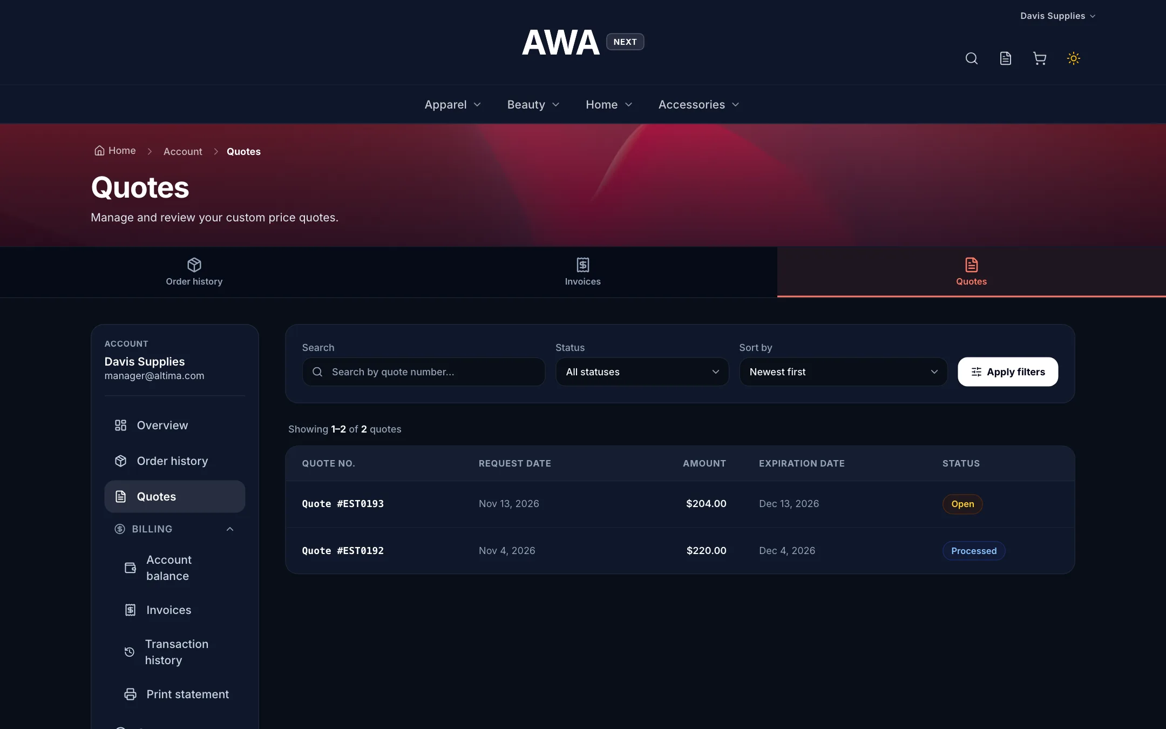Switch to the Order history tab
1166x729 pixels.
(194, 272)
